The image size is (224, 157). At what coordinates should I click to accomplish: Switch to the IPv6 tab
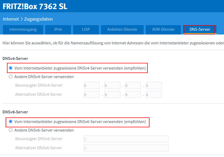coord(58,30)
